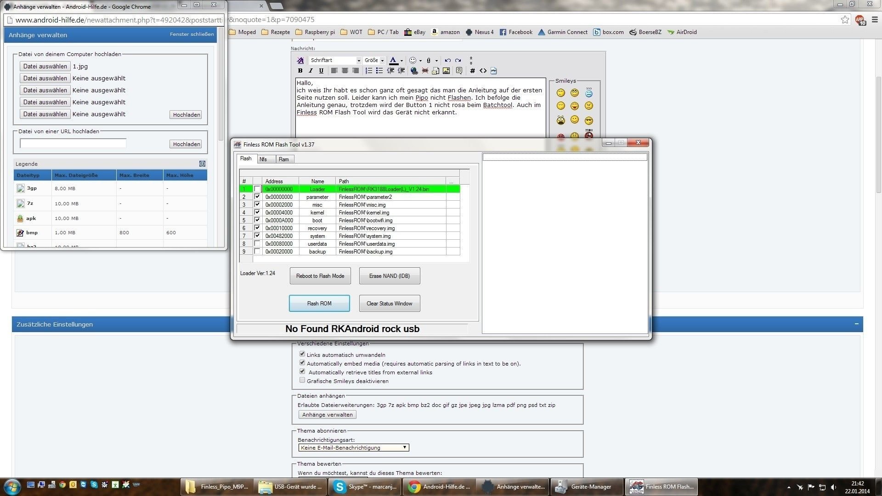Viewport: 882px width, 496px height.
Task: Uncheck the recovery row checkbox
Action: pyautogui.click(x=257, y=228)
